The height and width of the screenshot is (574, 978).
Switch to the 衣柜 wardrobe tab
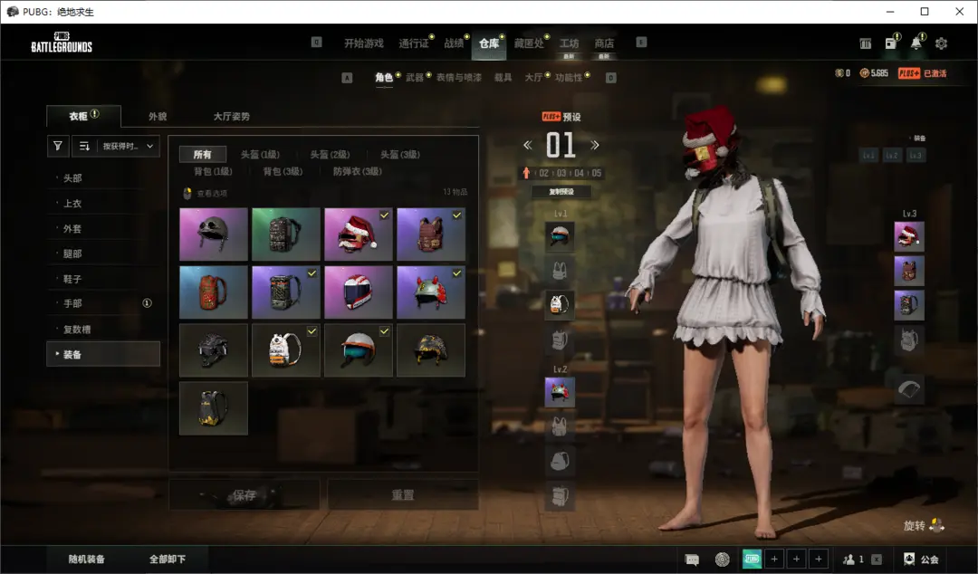83,116
